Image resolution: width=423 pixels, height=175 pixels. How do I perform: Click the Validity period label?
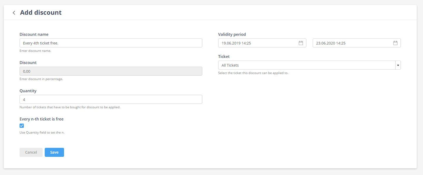click(x=232, y=34)
